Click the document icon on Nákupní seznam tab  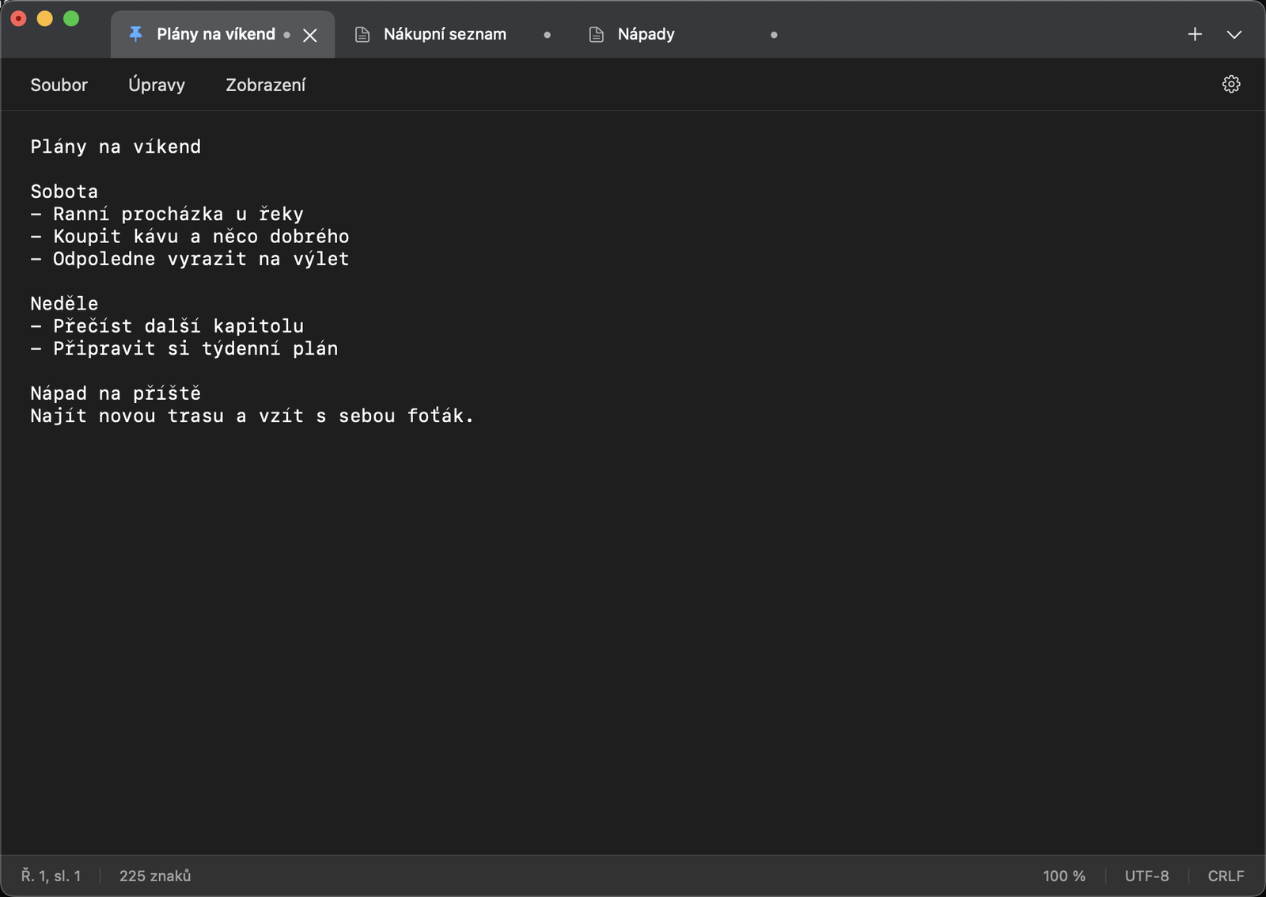362,34
